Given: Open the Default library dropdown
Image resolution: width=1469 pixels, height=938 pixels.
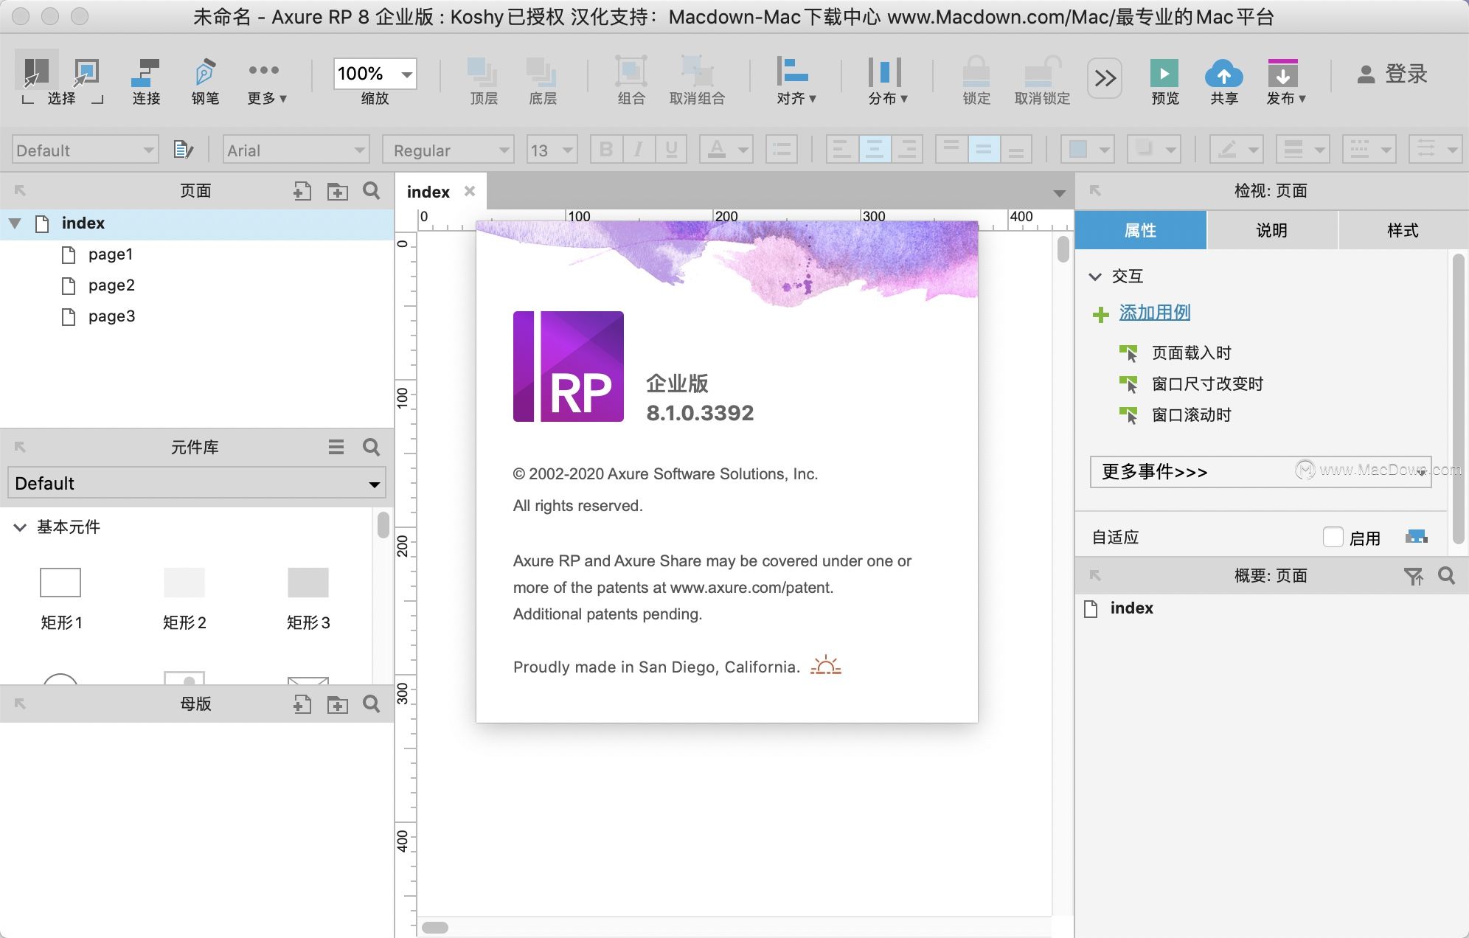Looking at the screenshot, I should [x=197, y=483].
